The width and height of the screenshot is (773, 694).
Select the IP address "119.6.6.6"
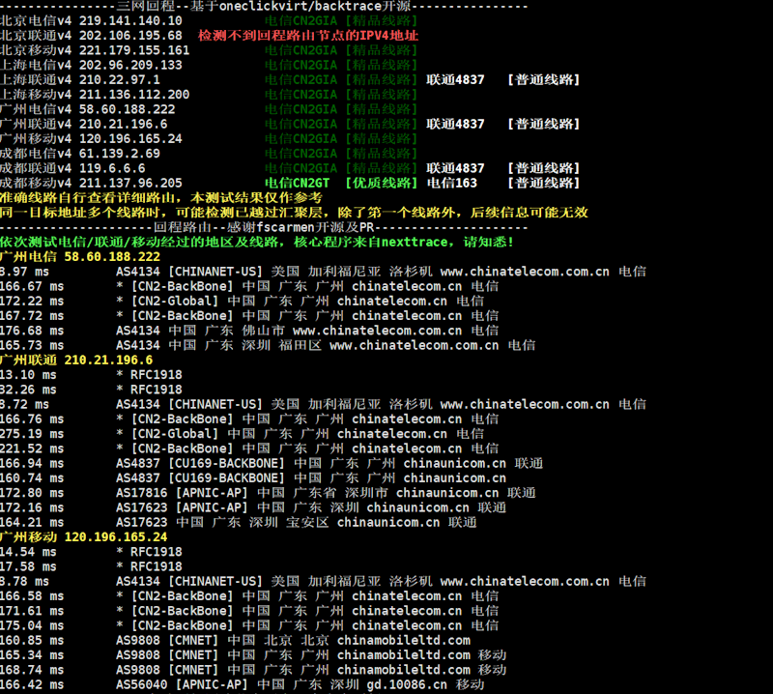coord(112,169)
